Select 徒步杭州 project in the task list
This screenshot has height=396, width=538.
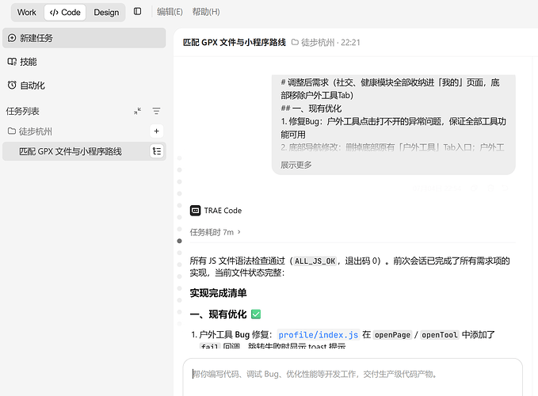coord(36,131)
